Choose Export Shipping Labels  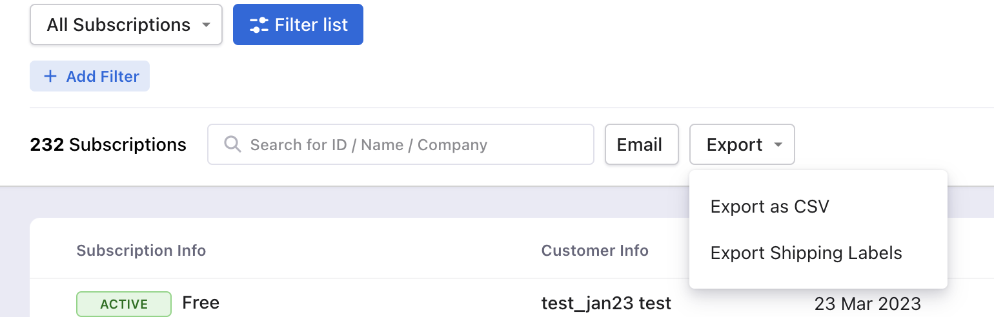point(806,253)
